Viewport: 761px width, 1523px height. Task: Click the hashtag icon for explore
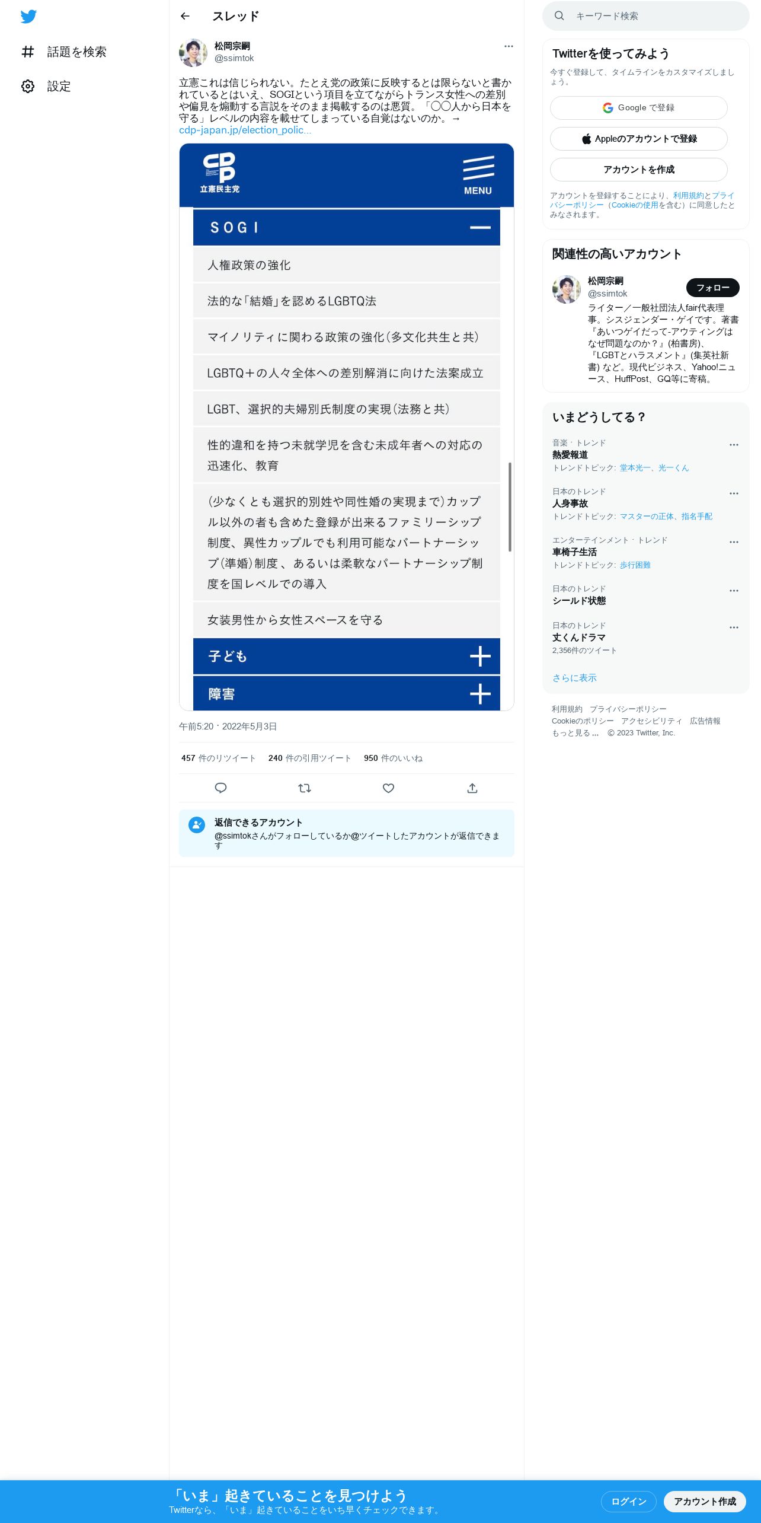coord(28,52)
